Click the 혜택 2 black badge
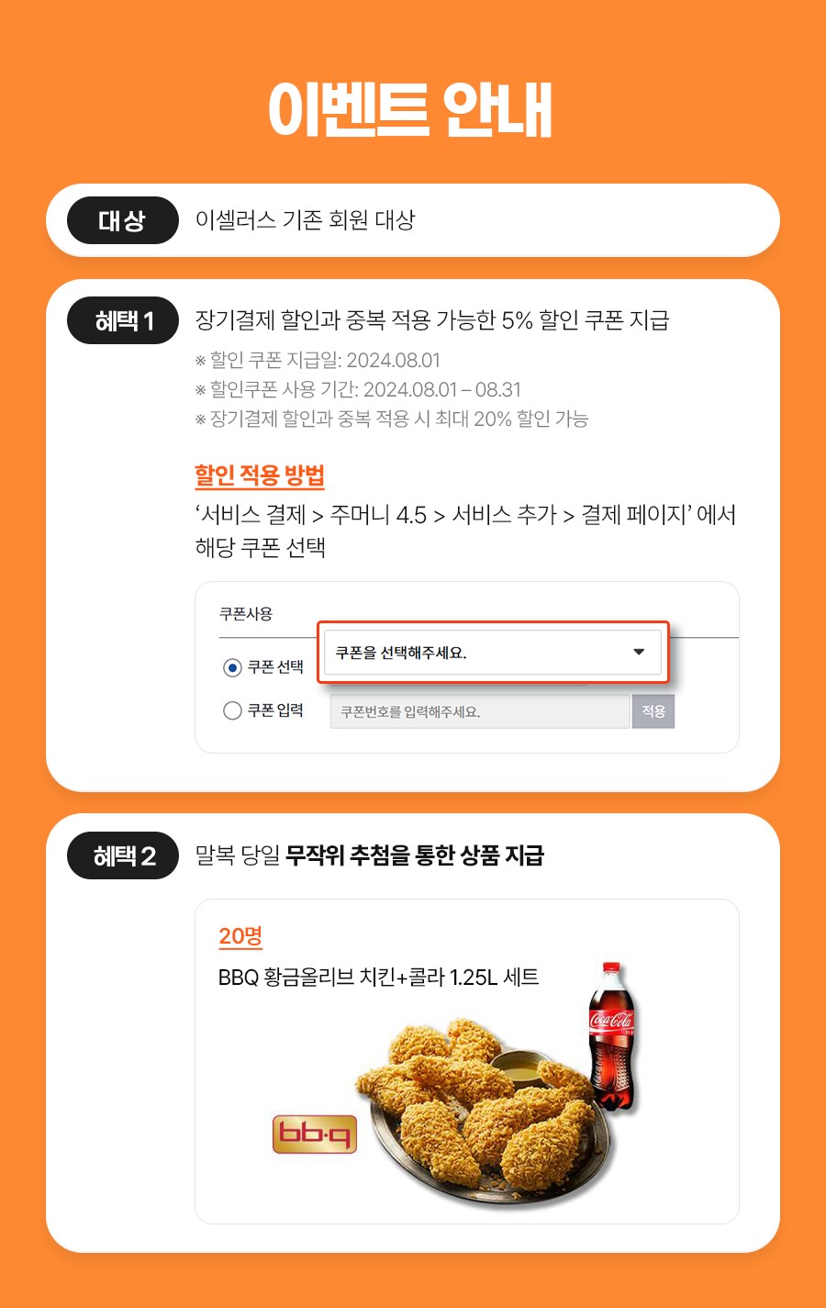This screenshot has width=826, height=1308. (123, 855)
